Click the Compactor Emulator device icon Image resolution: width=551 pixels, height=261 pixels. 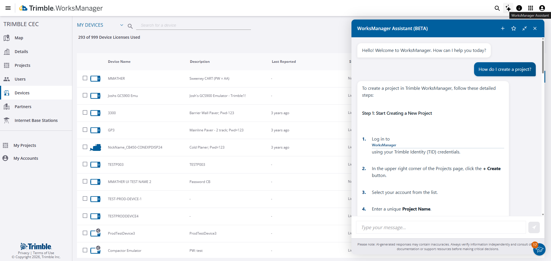tap(95, 250)
